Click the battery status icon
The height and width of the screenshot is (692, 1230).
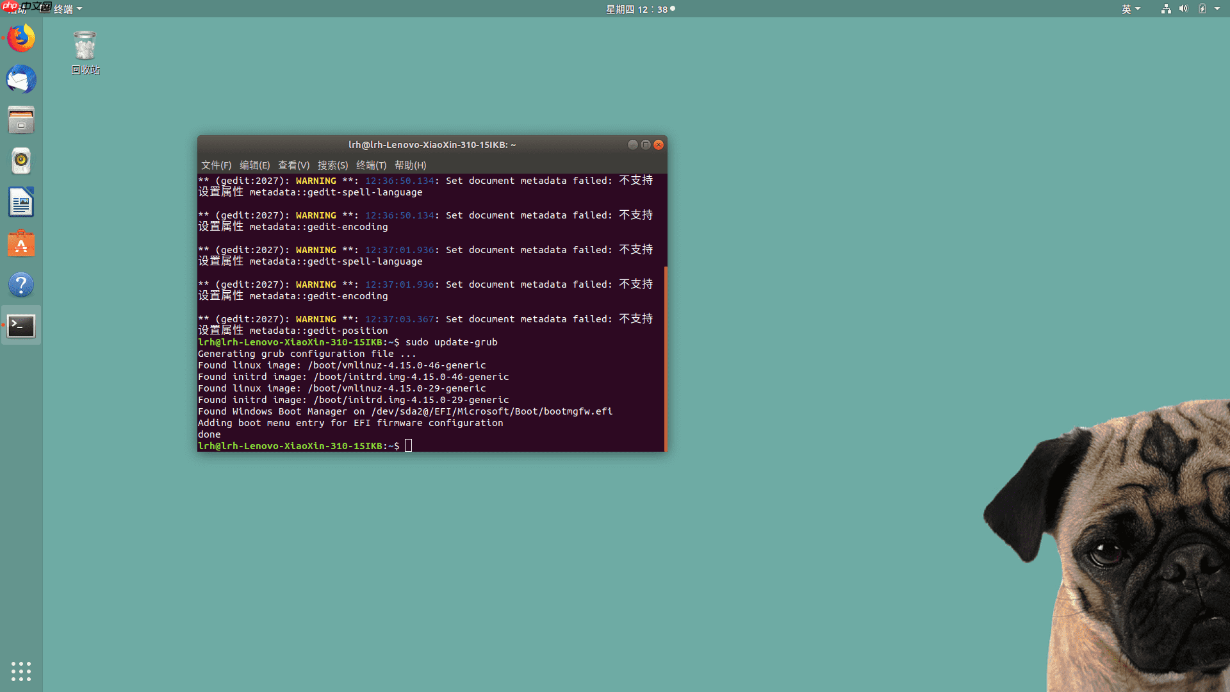click(1202, 9)
